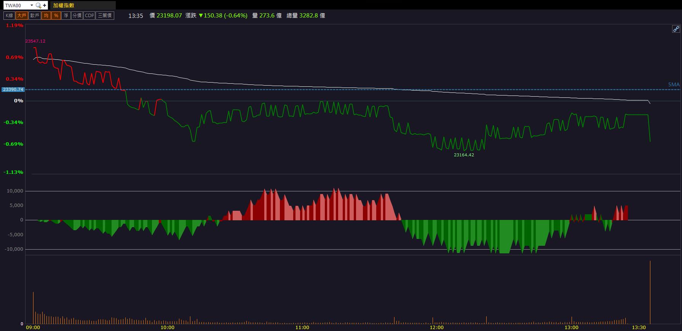This screenshot has height=331, width=682.
Task: Show the 三關價 levels
Action: tap(105, 16)
